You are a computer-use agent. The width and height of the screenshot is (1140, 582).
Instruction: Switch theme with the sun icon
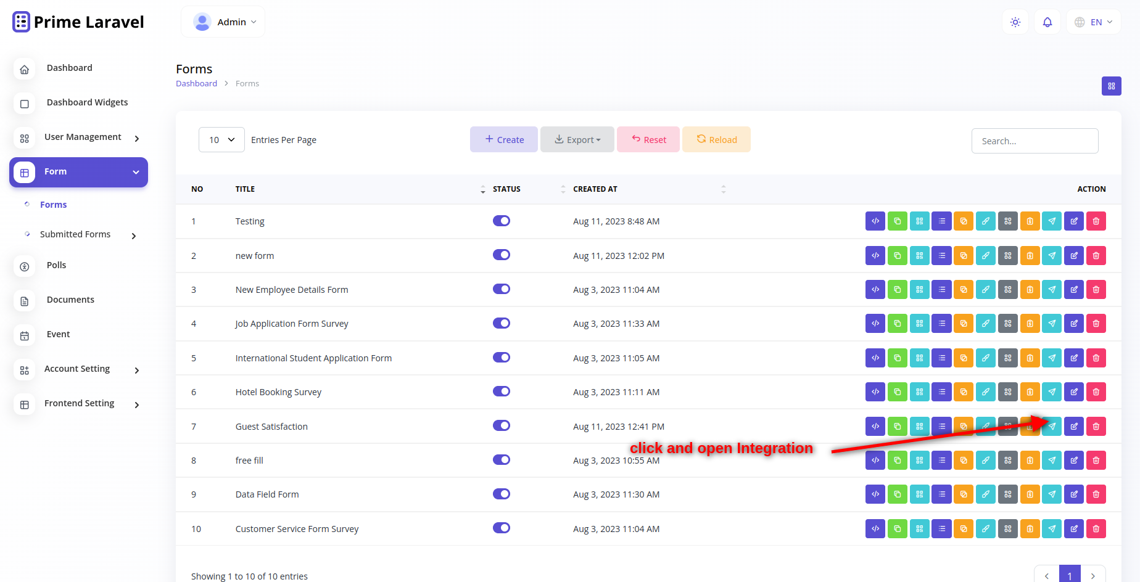point(1015,22)
